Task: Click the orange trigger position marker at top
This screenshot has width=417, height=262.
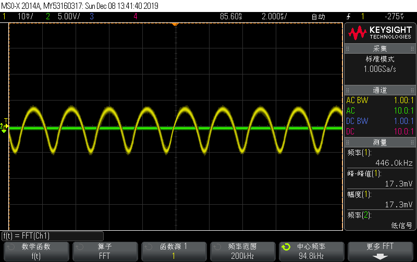Action: coord(175,24)
